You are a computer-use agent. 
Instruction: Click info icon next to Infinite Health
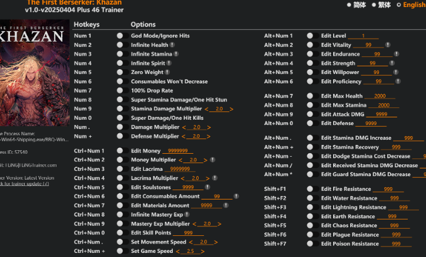(x=172, y=45)
